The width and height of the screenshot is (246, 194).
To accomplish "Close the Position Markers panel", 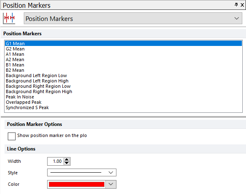I will (x=242, y=5).
